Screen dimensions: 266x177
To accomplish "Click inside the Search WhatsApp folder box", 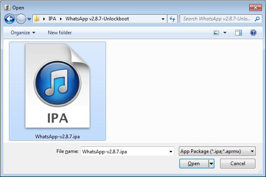I will [217, 19].
